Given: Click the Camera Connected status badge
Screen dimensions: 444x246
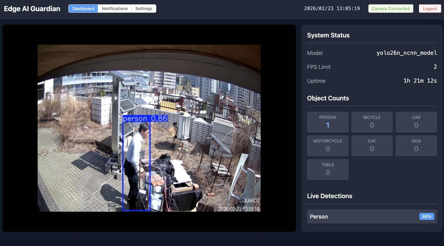Looking at the screenshot, I should 391,9.
